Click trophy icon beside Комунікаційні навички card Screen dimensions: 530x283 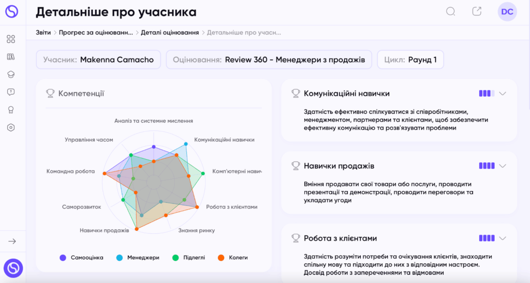click(296, 93)
